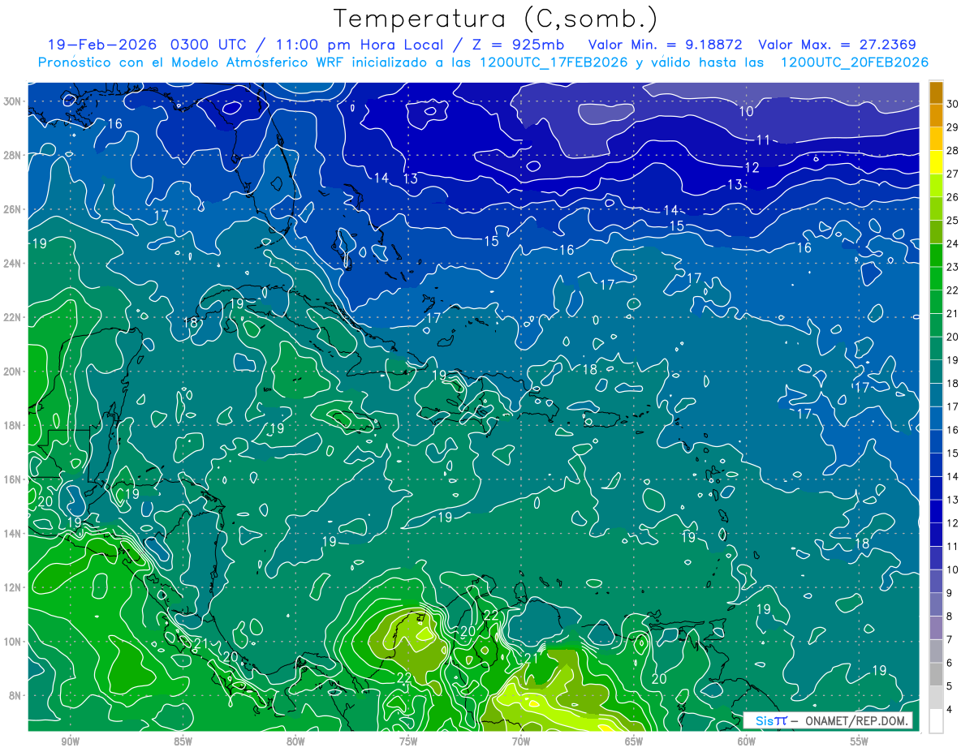Viewport: 974px width, 752px height.
Task: Click the '1200UTC_20FEB2026' valid-until timestamp
Action: [x=855, y=62]
